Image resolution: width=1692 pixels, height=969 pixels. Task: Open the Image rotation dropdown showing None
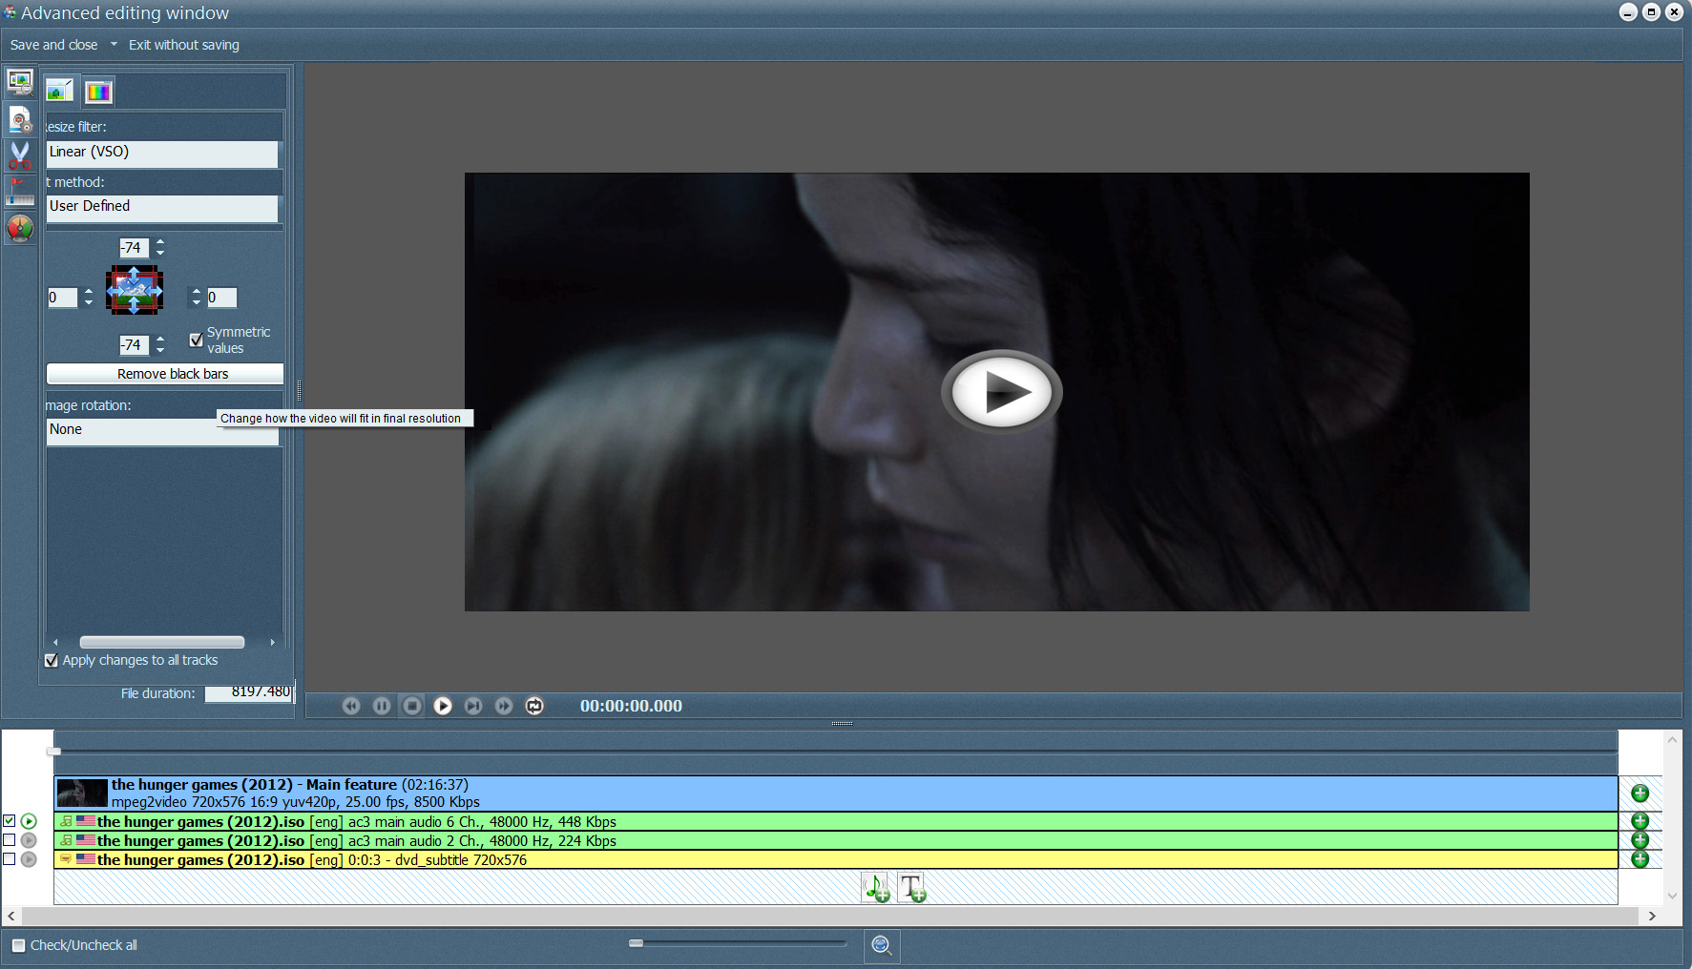(162, 430)
